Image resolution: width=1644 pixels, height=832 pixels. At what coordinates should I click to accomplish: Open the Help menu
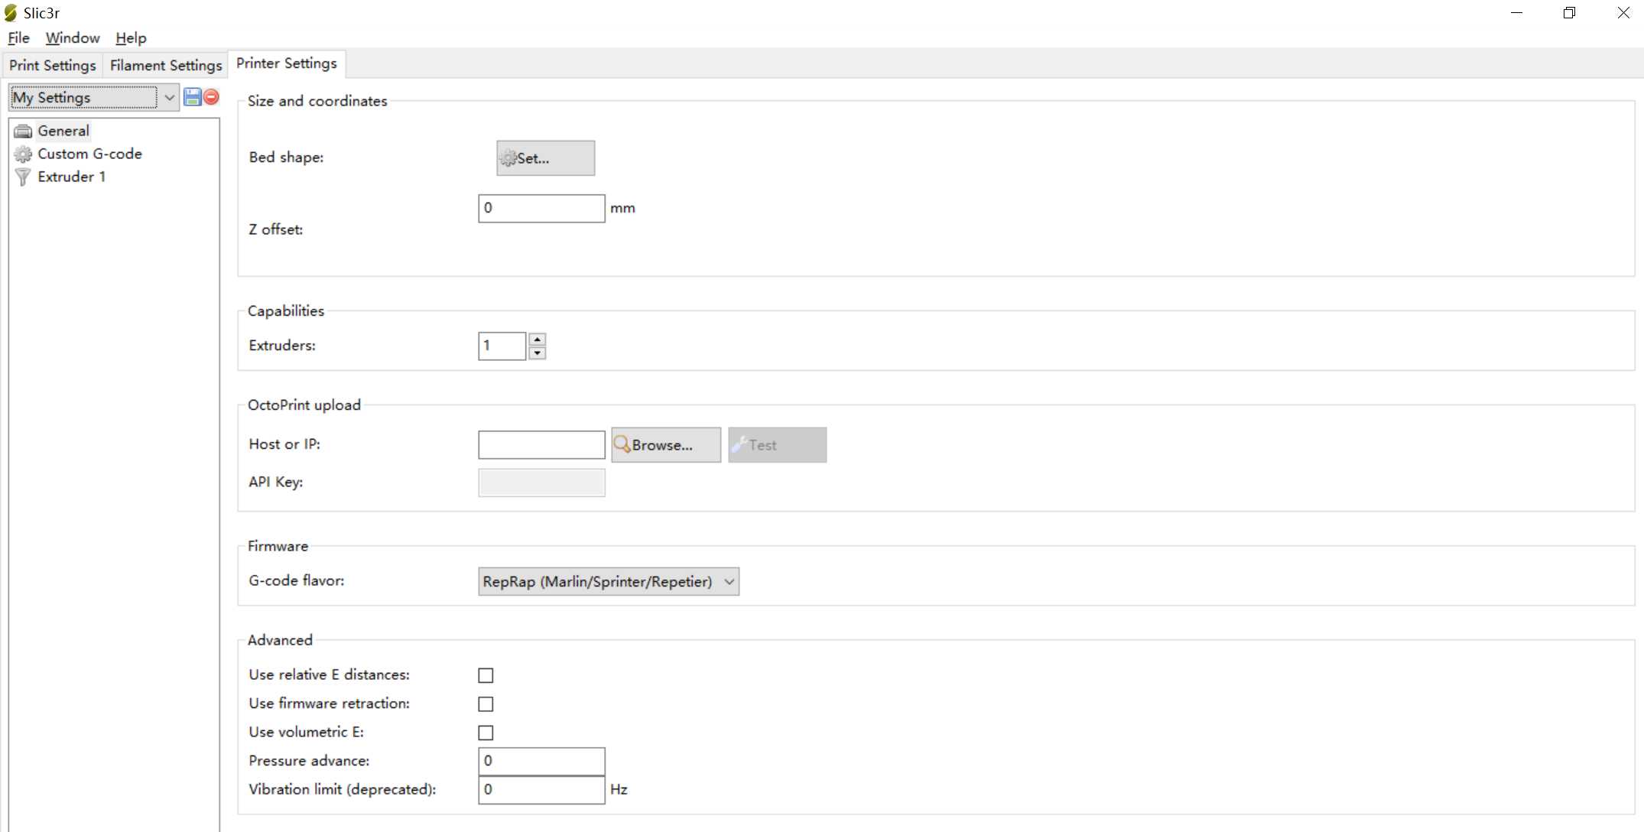(x=131, y=37)
